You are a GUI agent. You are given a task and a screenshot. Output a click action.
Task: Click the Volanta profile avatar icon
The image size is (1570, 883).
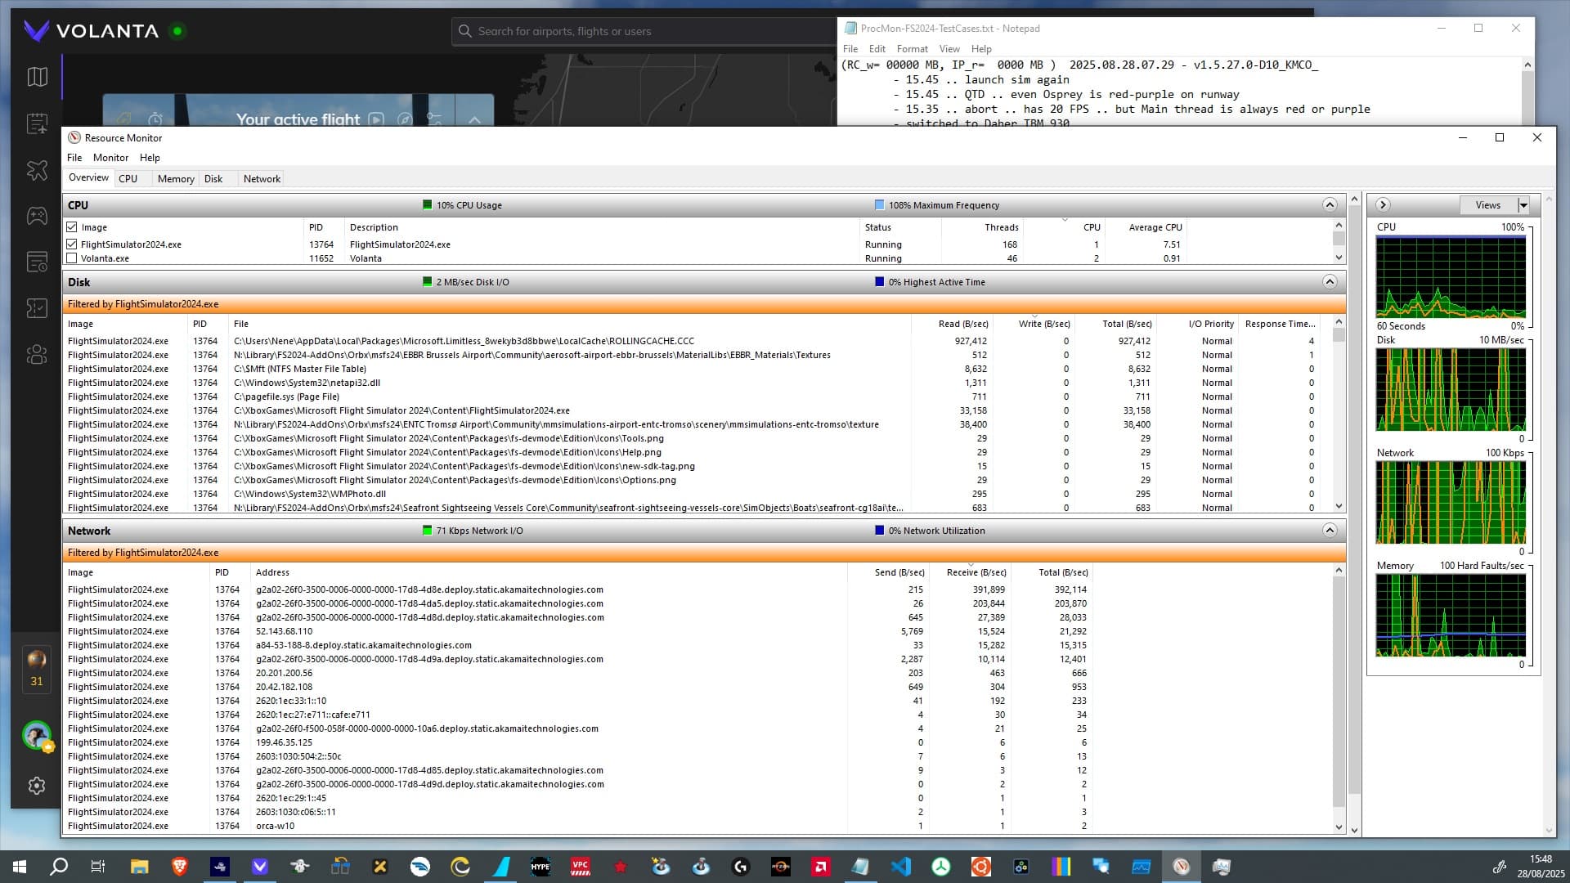37,735
